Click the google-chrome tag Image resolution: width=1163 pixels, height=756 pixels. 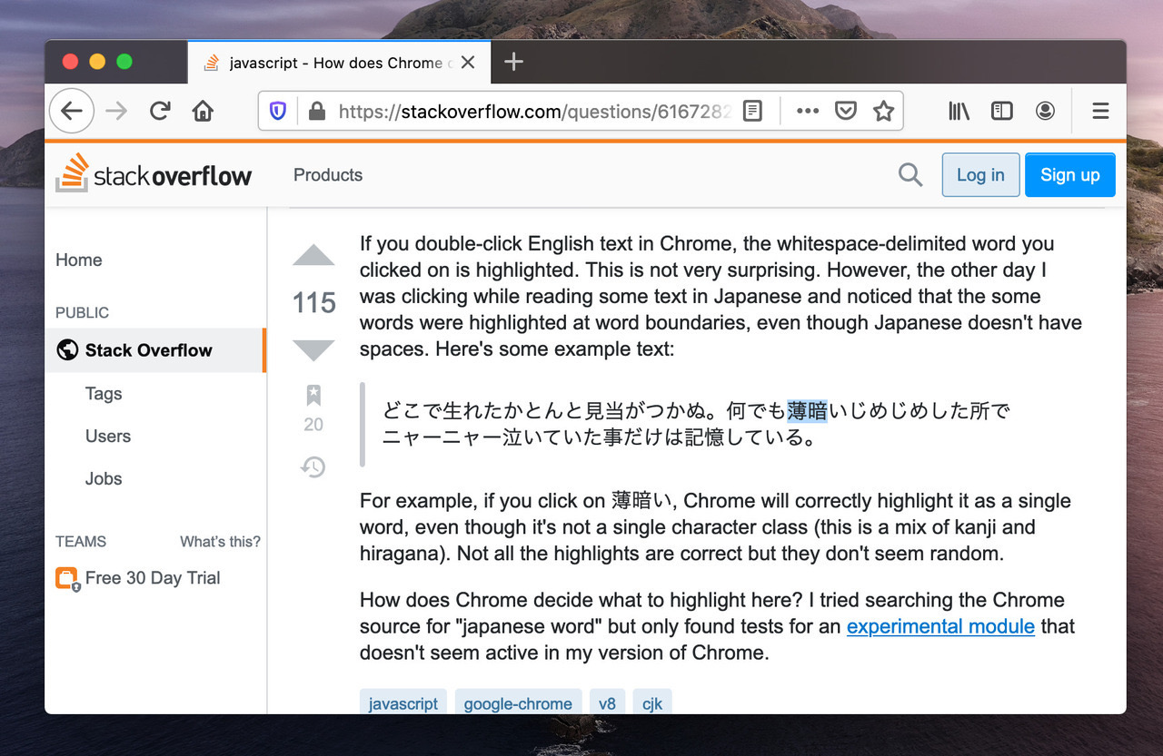click(x=518, y=703)
